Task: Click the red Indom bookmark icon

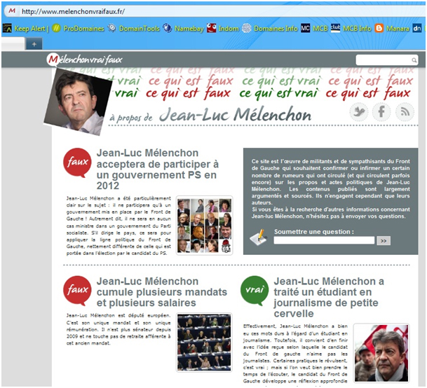Action: pos(211,28)
